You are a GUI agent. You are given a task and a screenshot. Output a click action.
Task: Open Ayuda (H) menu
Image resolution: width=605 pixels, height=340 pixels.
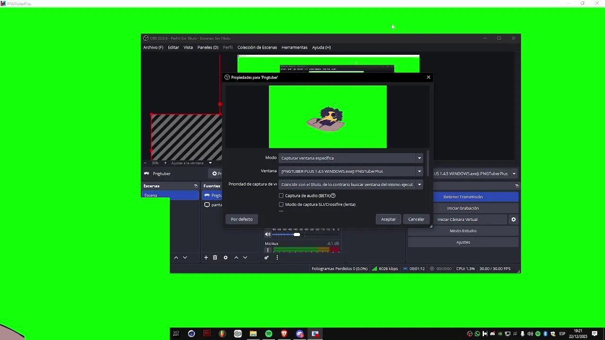click(x=321, y=47)
